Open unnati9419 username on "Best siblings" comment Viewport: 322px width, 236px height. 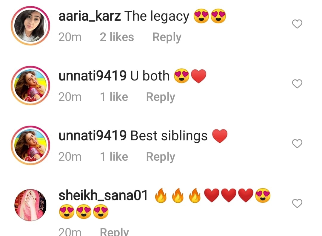pos(93,136)
